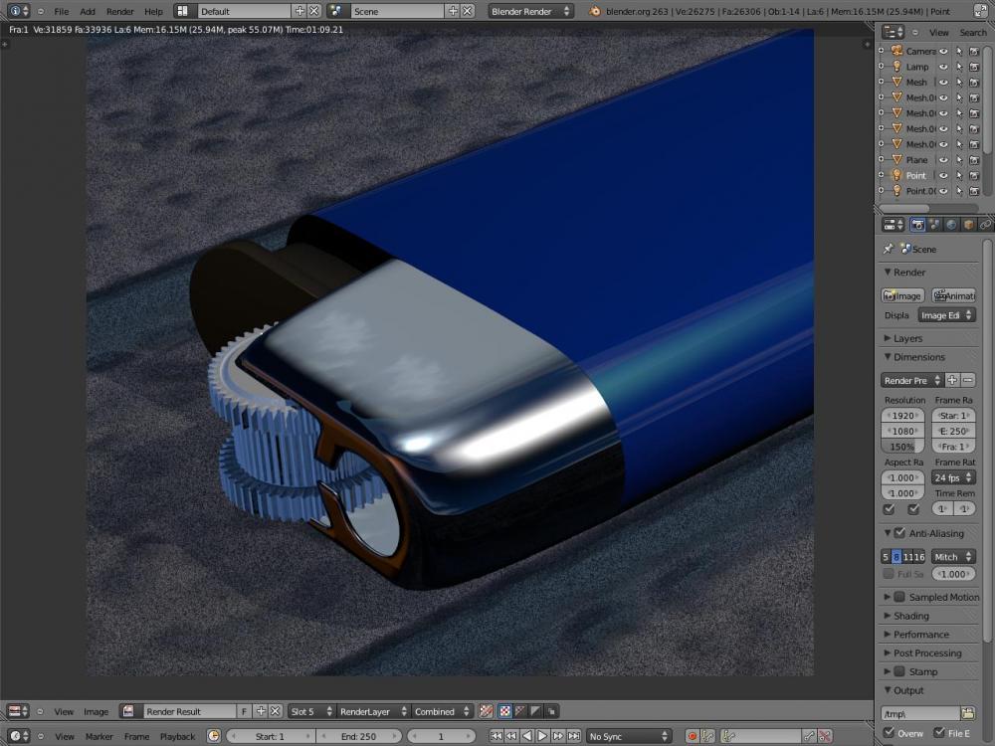This screenshot has width=995, height=746.
Task: Open the 24 fps frame rate dropdown
Action: click(953, 477)
